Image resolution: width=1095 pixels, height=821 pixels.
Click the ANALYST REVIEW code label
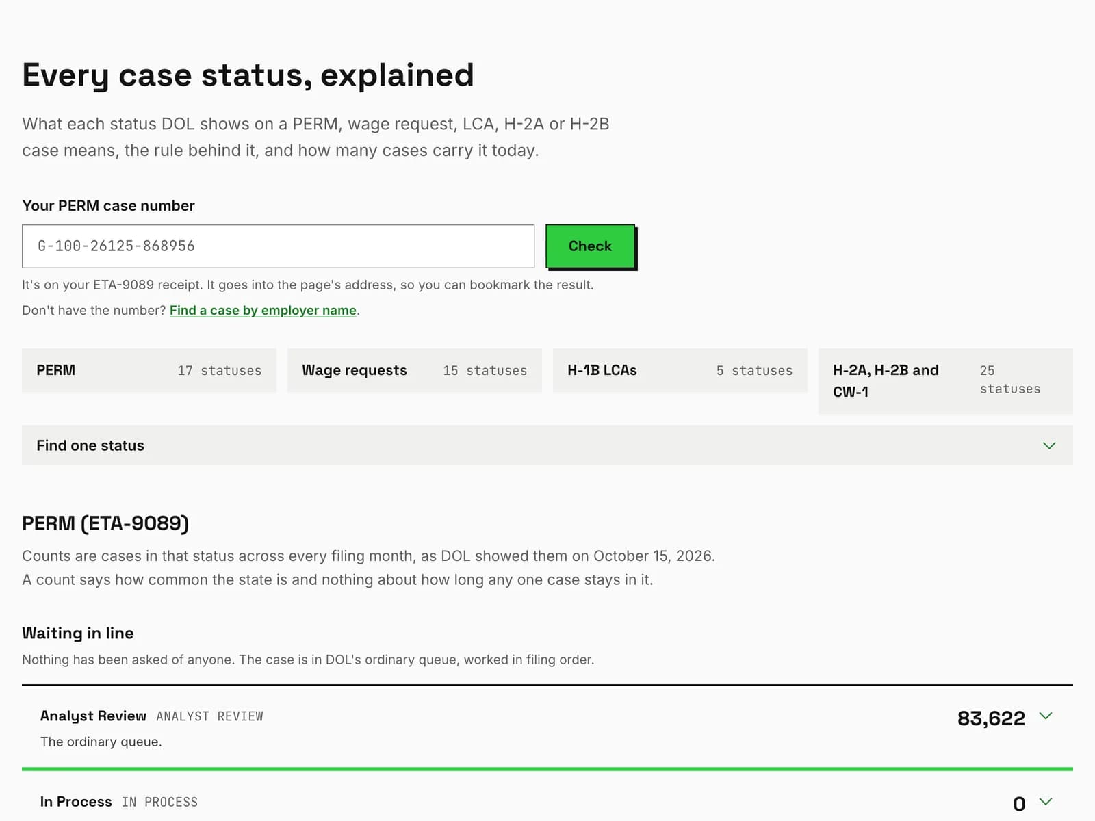pos(209,716)
